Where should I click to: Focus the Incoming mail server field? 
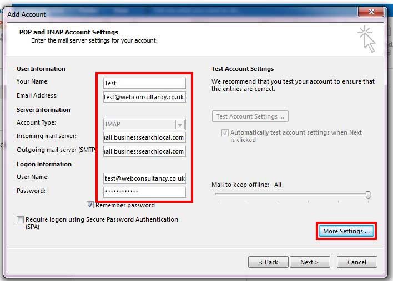coord(144,137)
